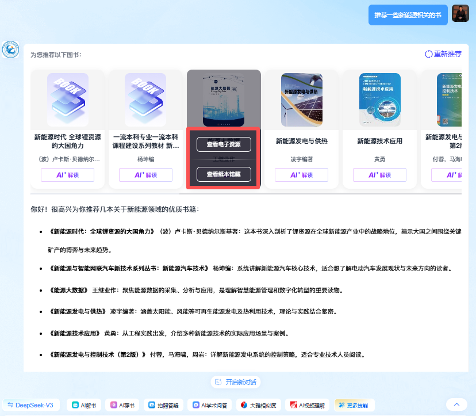This screenshot has height=416, width=476.
Task: Expand the bottom panel with chevron button
Action: coord(456,405)
